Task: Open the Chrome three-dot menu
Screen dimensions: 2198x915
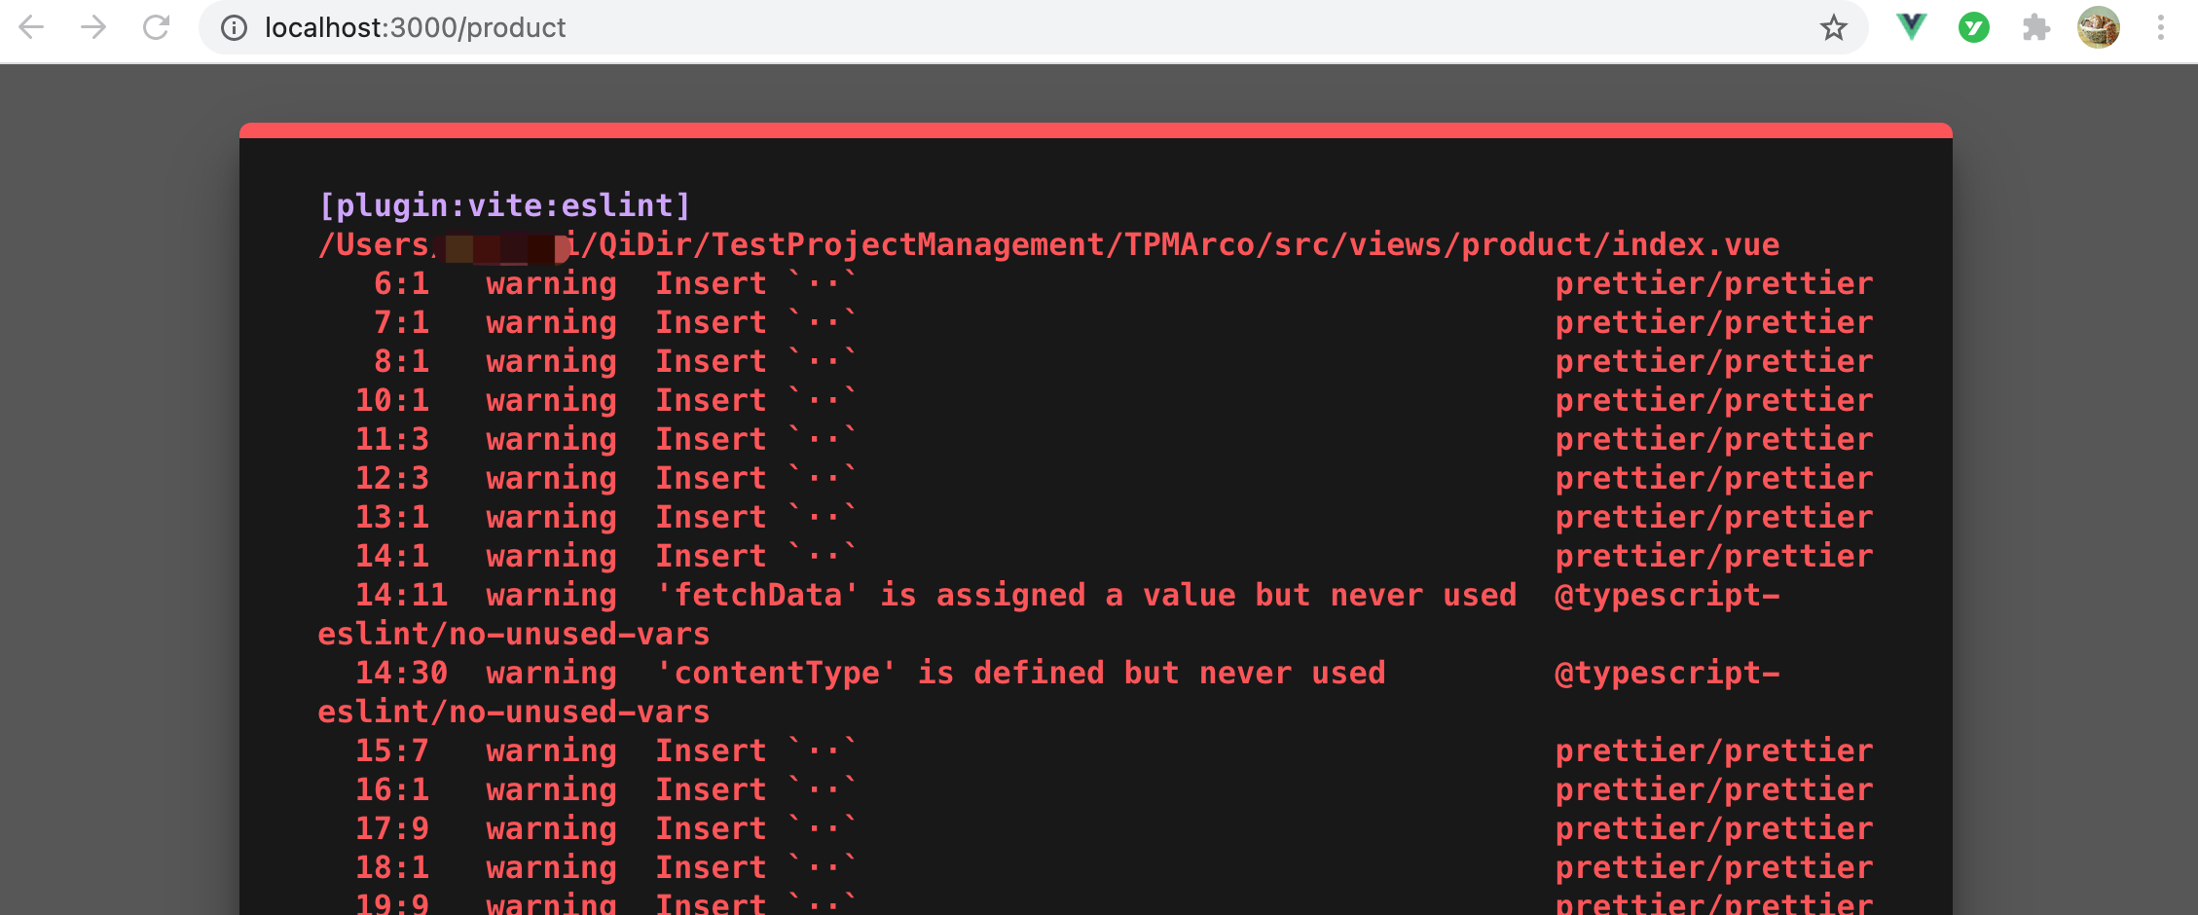Action: [x=2160, y=27]
